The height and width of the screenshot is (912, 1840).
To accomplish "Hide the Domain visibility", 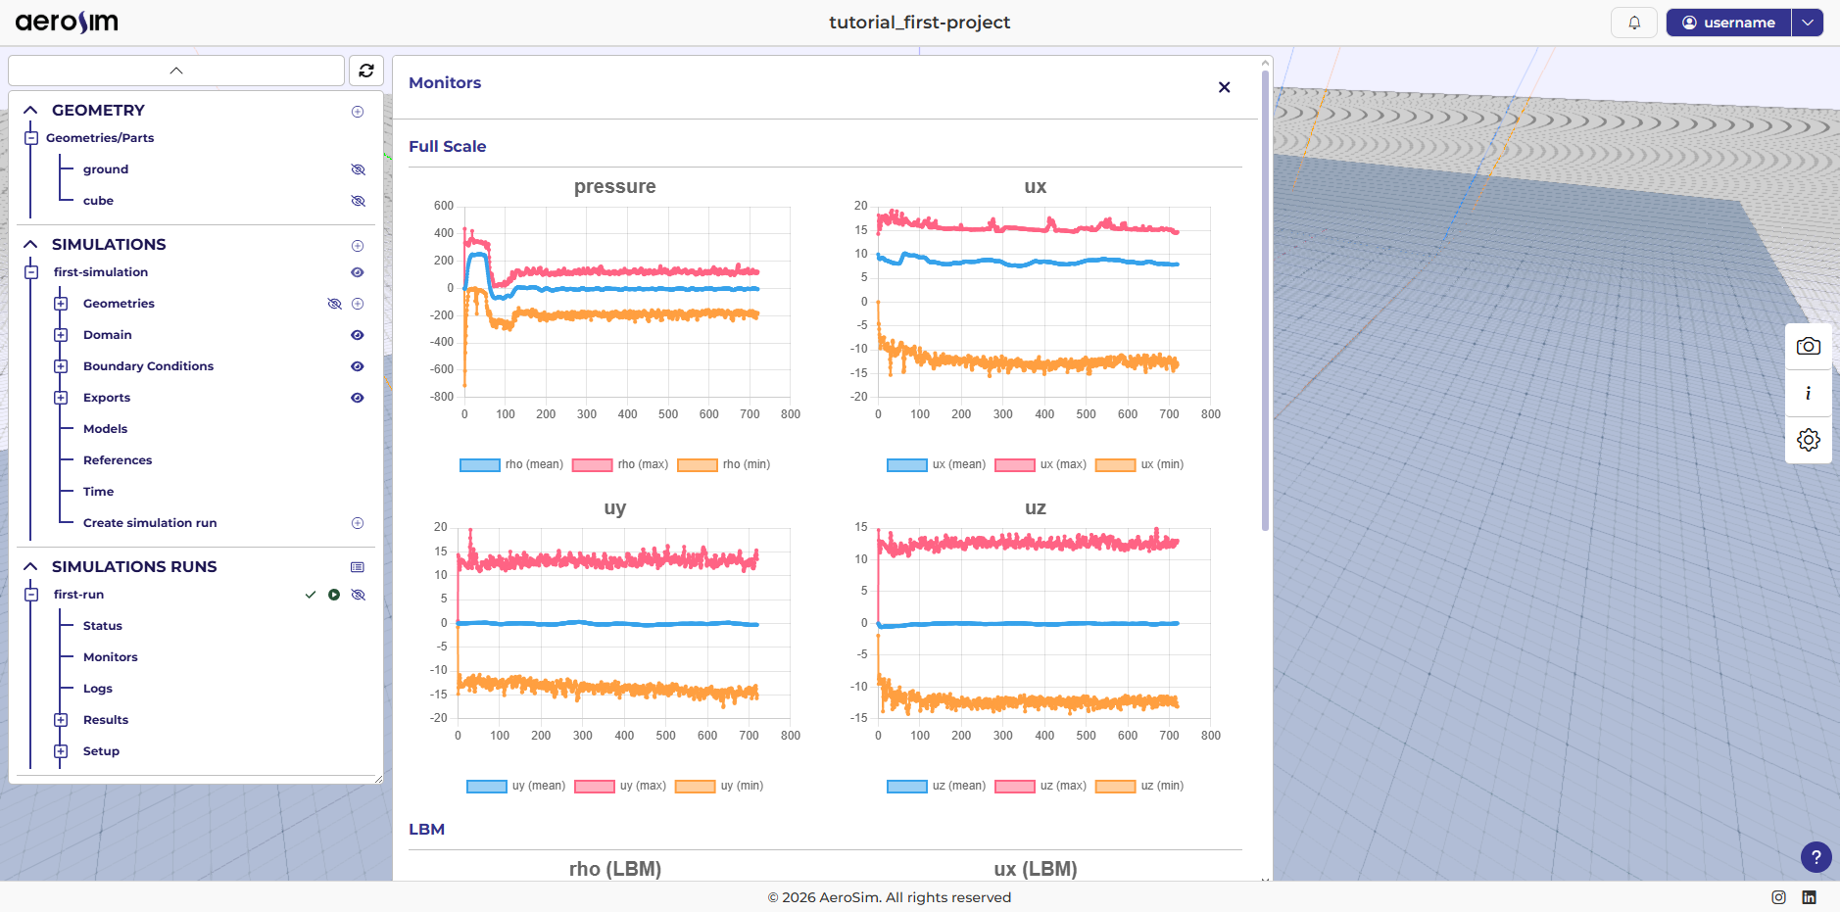I will pos(358,335).
